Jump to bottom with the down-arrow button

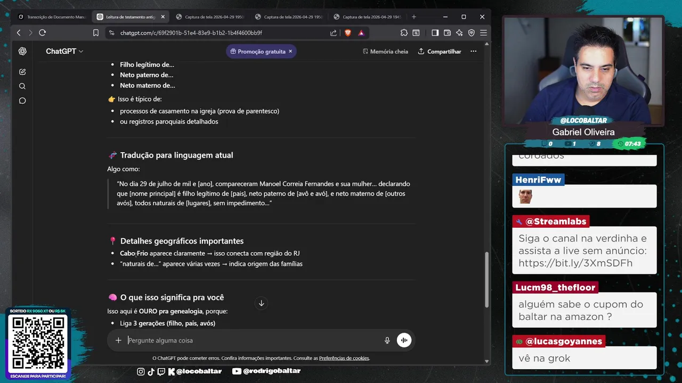[261, 303]
